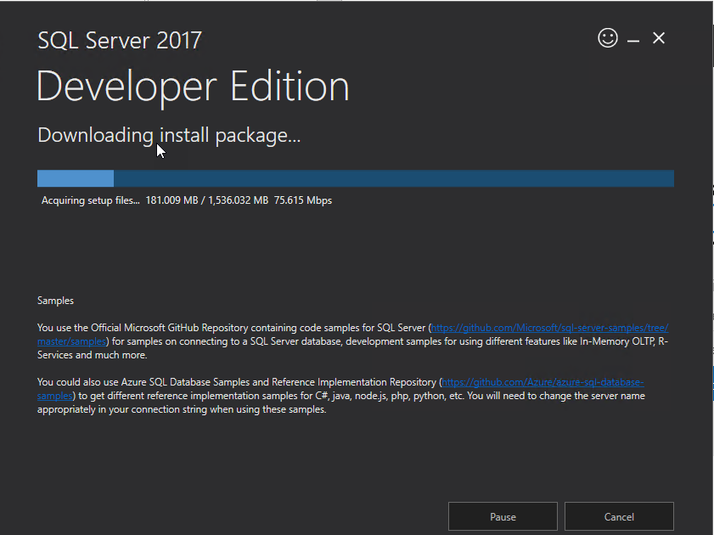
Task: Minimize the SQL Server installer window
Action: 633,40
